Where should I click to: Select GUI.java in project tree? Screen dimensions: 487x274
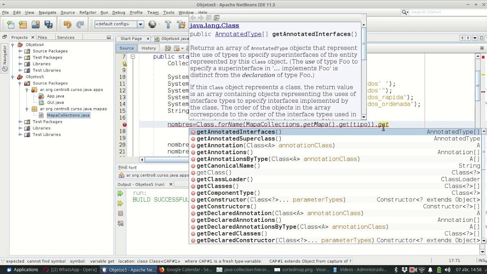55,102
